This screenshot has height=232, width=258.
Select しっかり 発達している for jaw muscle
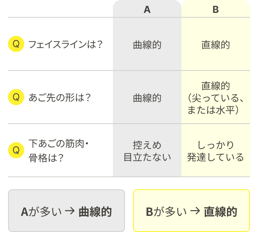click(216, 151)
